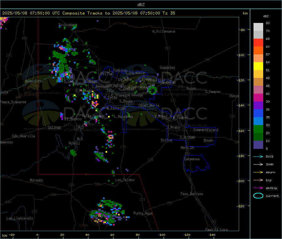Click the pink bip arrow icon
This screenshot has height=239, width=282.
coord(258,180)
